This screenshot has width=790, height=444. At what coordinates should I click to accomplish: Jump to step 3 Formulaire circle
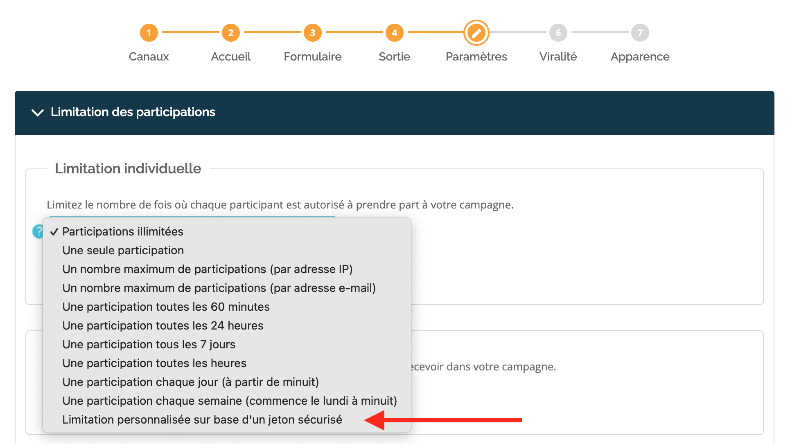(x=313, y=33)
